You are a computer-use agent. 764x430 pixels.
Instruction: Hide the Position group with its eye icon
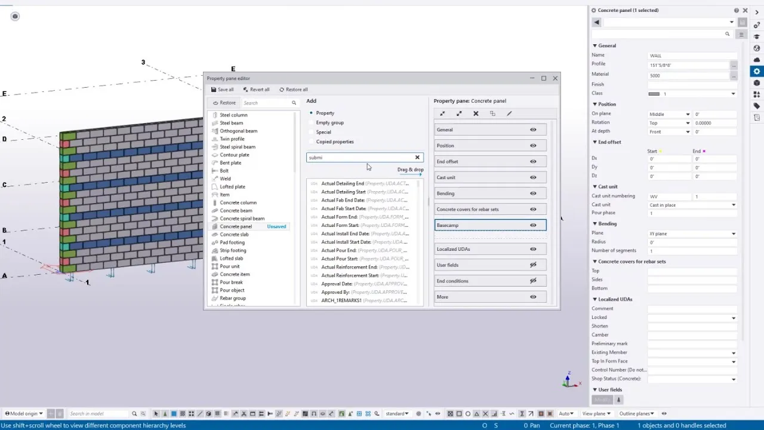tap(533, 146)
